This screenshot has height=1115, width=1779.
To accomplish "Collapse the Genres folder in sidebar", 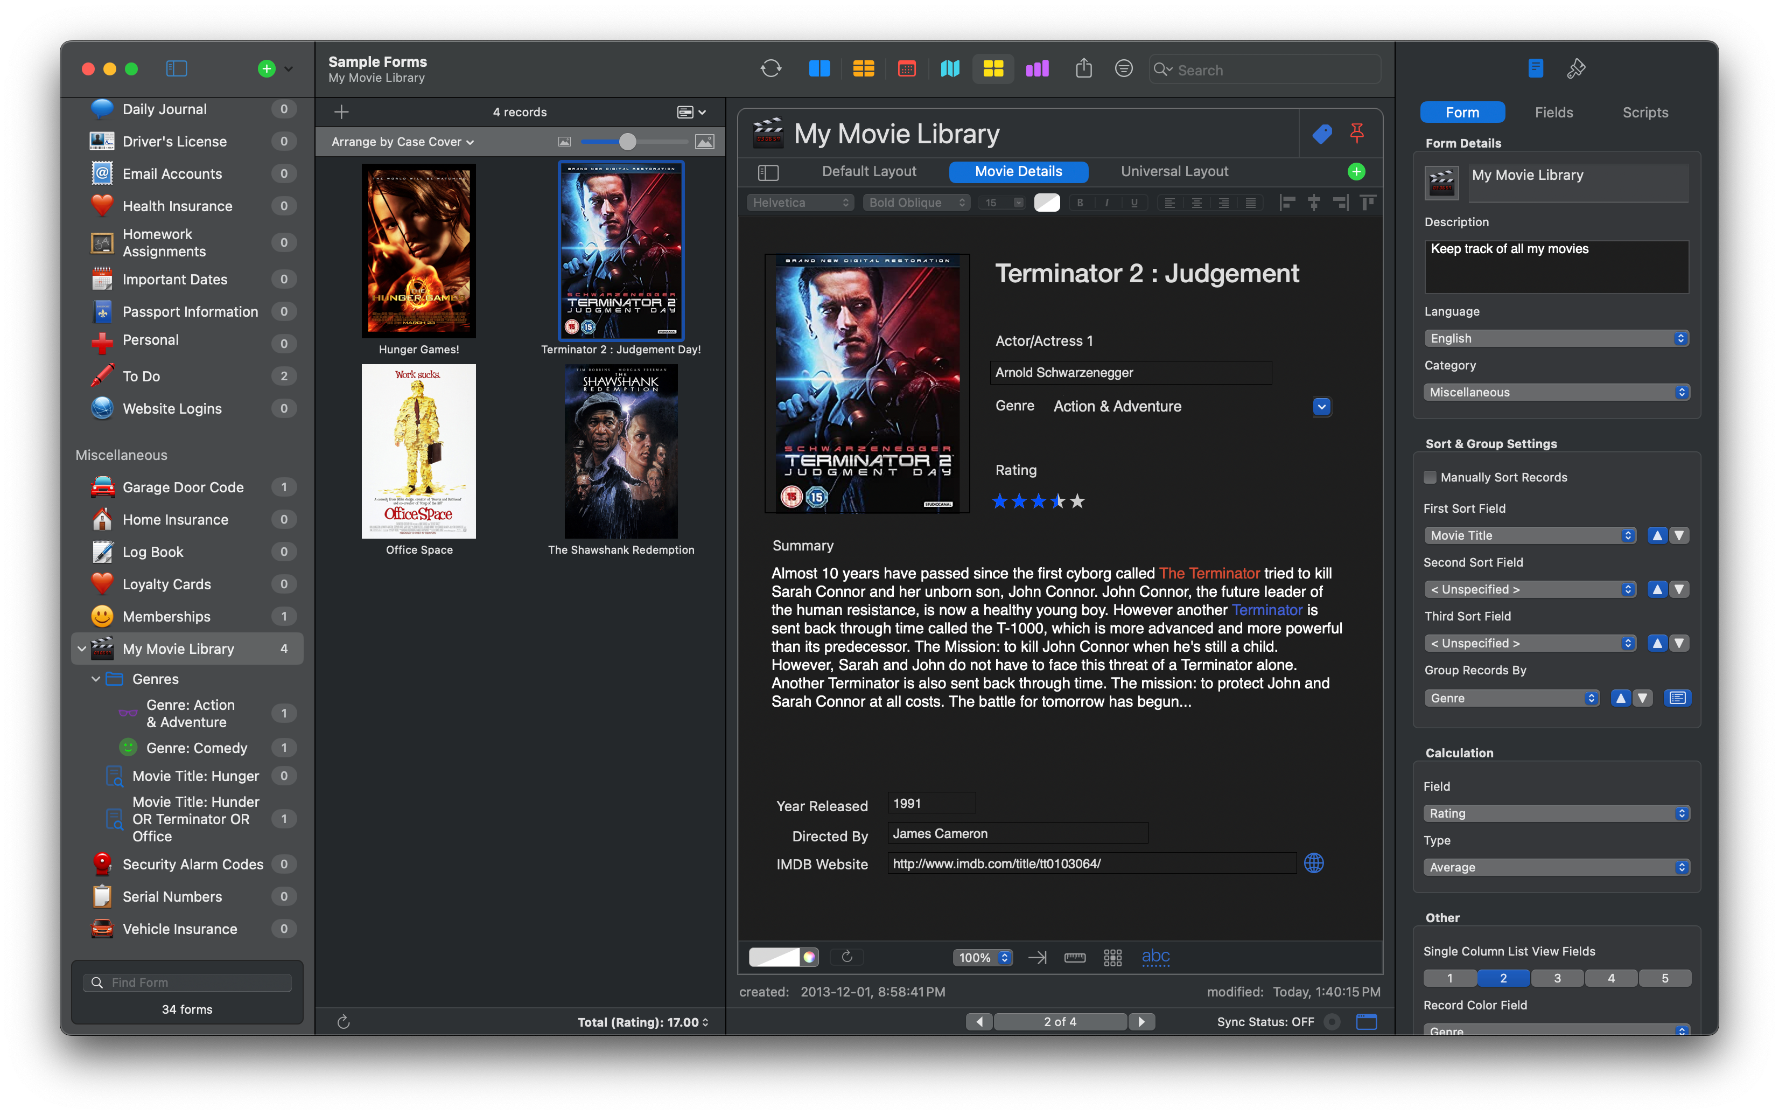I will (x=96, y=679).
